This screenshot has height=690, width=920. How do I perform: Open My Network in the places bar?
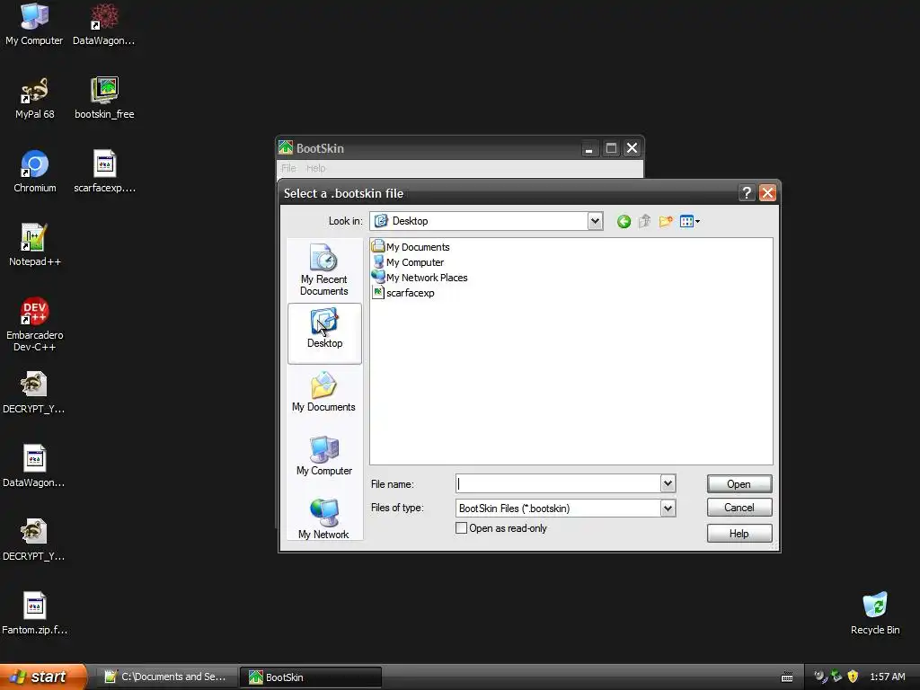point(323,518)
